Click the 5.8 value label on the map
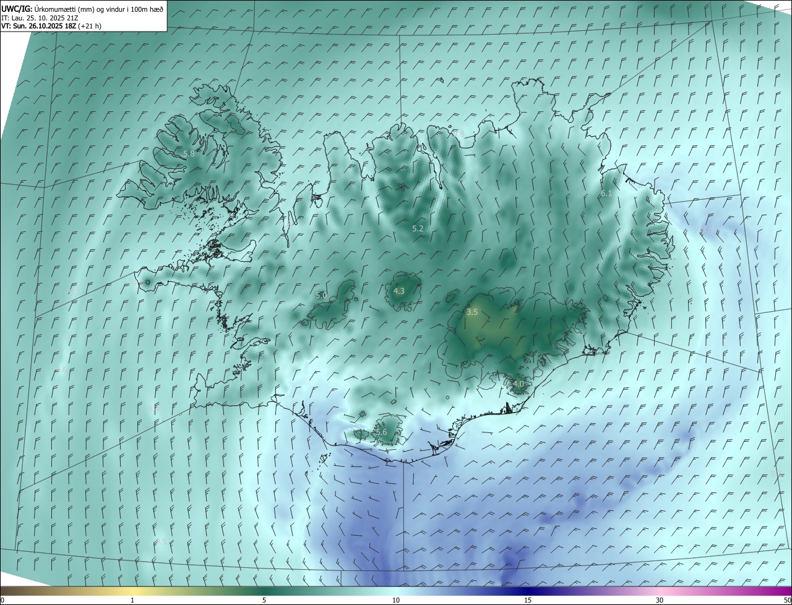The image size is (792, 605). coord(189,153)
